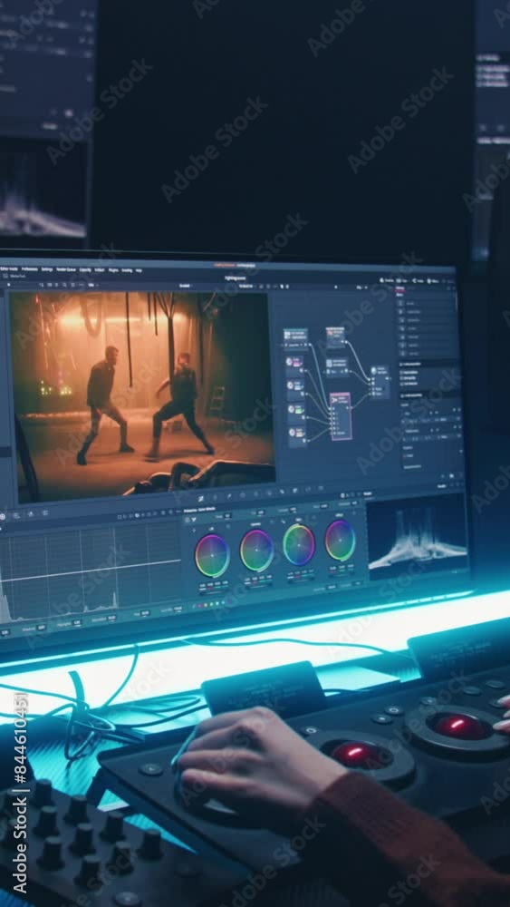Screen dimensions: 510x907
Task: Select the top-middle node with the red icon
Action: click(335, 337)
